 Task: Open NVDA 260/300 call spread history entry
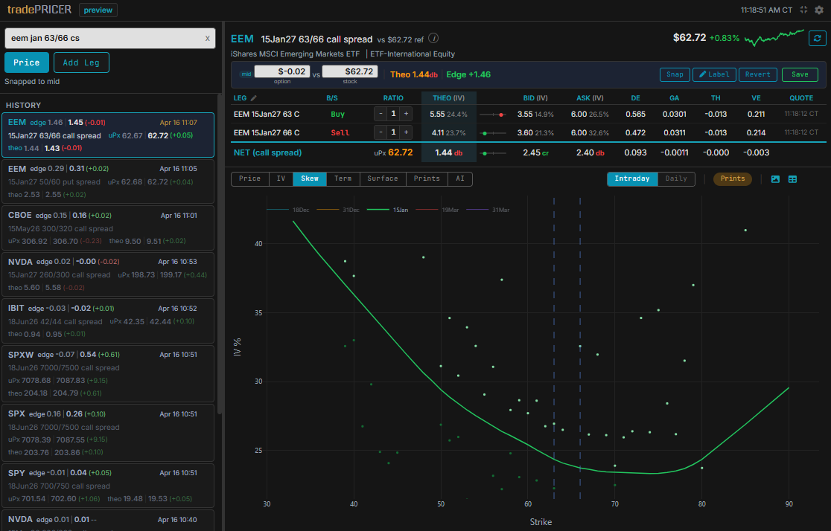click(x=107, y=274)
